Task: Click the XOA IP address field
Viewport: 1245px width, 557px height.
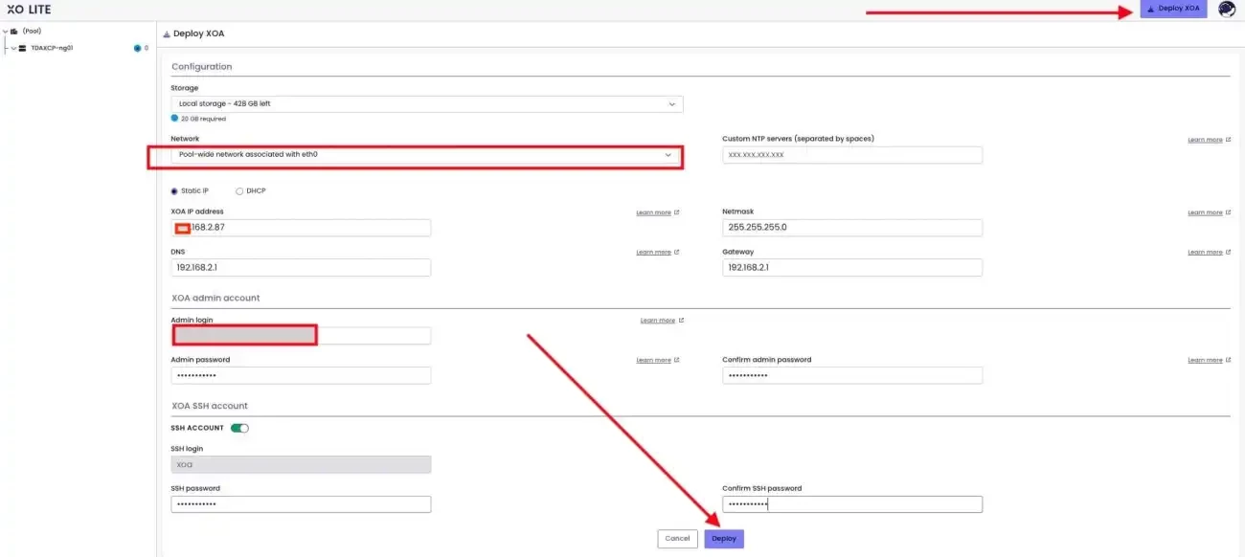Action: click(x=301, y=228)
